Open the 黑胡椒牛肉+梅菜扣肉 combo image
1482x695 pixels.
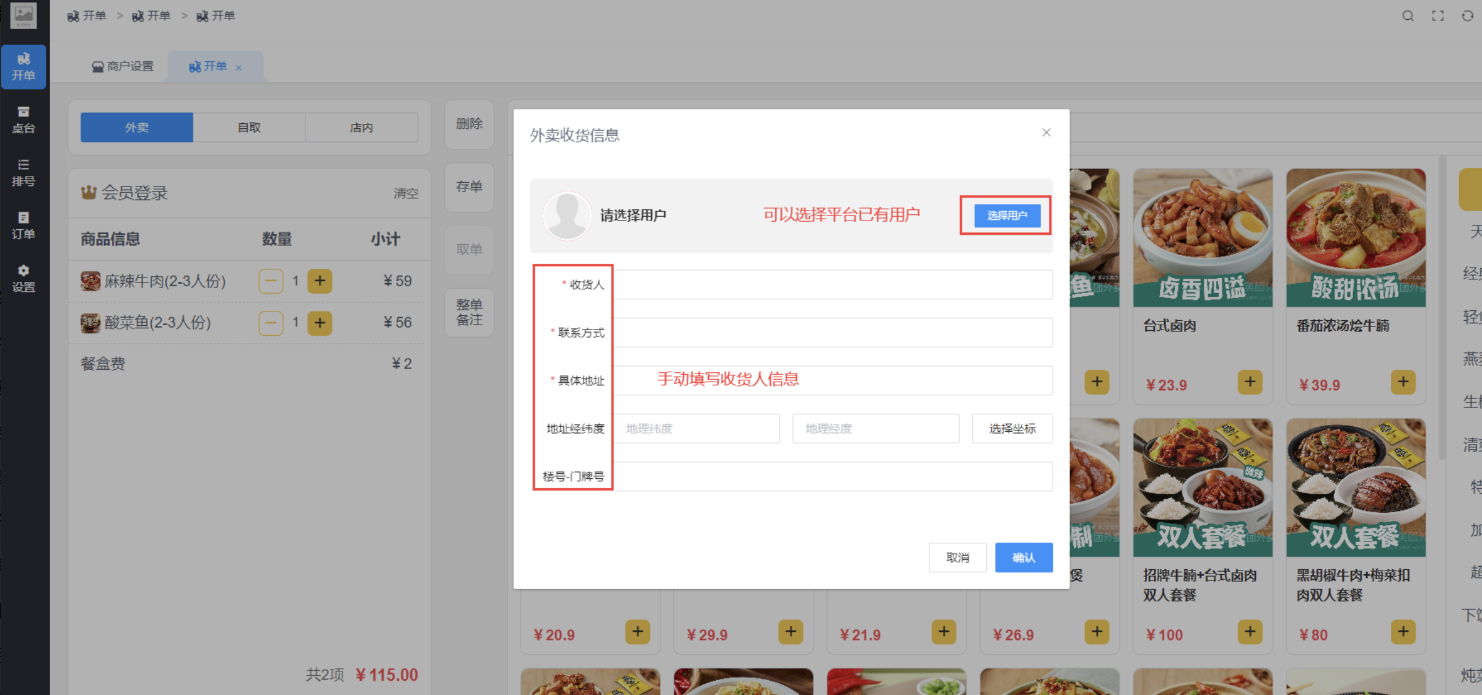(1356, 487)
